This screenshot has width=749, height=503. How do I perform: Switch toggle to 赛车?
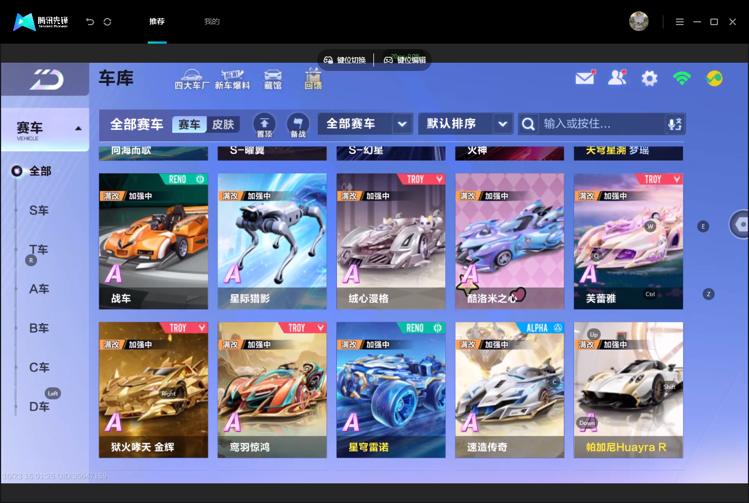pyautogui.click(x=190, y=124)
